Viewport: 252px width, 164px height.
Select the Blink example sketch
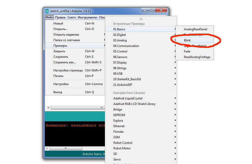point(187,40)
